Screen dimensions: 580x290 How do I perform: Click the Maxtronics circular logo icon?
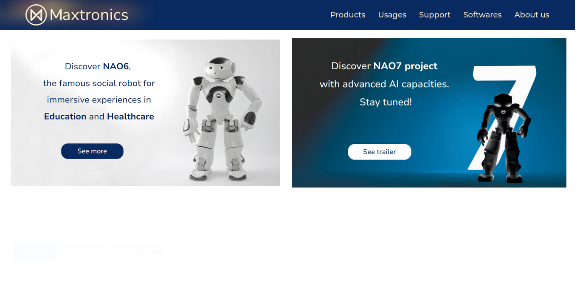[x=36, y=15]
